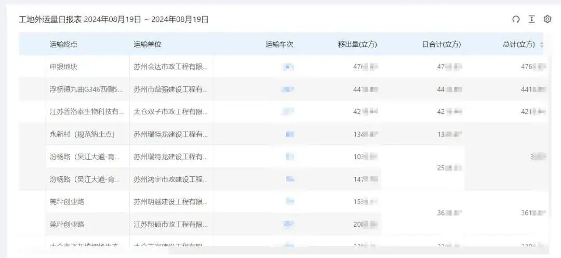Click the 苏州鸿宇市政建设工程 company cell

point(170,179)
